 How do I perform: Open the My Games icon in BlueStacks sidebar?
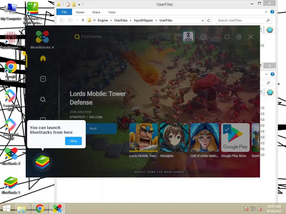coord(43,79)
